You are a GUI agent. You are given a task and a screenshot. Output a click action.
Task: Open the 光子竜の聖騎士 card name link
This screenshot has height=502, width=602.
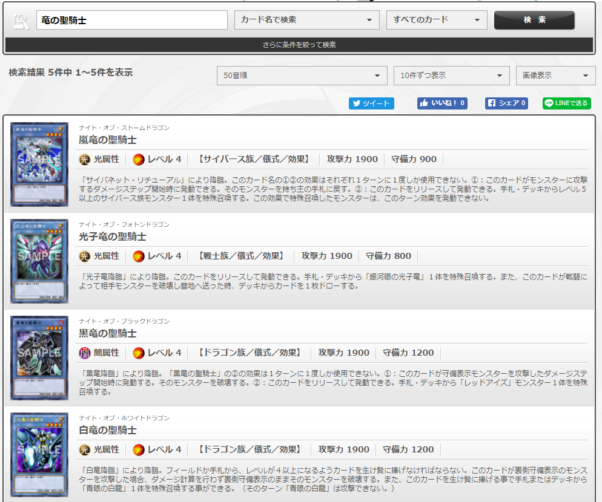(x=113, y=236)
